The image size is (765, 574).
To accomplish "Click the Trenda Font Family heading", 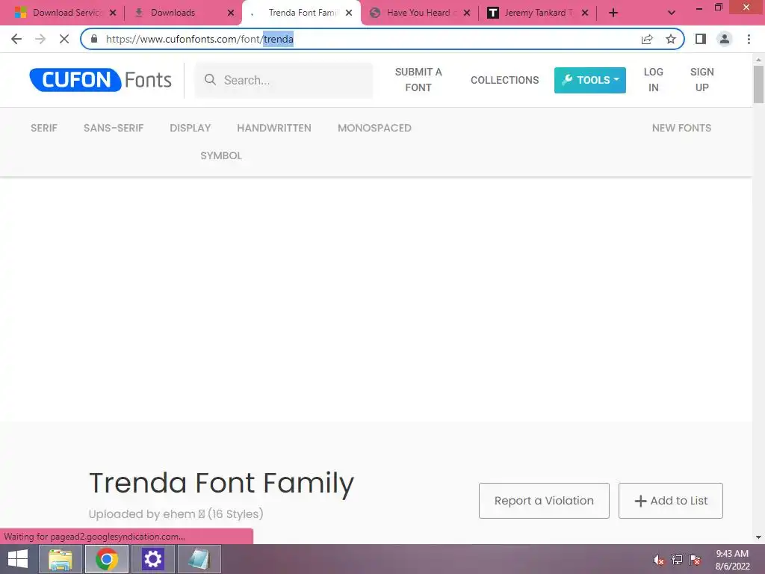I will point(221,484).
